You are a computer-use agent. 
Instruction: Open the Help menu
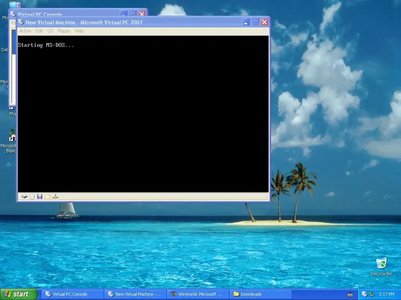pyautogui.click(x=79, y=31)
